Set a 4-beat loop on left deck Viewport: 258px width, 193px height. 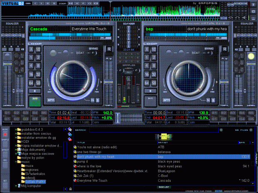coord(31,66)
